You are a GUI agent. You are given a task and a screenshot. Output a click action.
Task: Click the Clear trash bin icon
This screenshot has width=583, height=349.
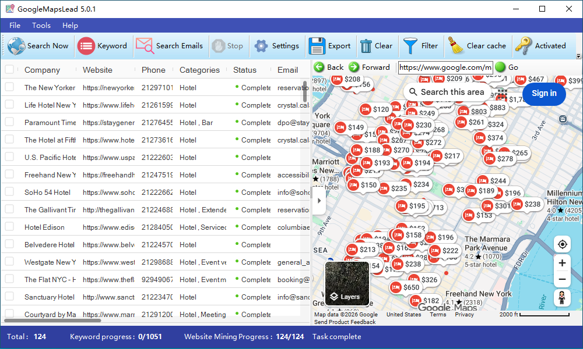point(366,46)
